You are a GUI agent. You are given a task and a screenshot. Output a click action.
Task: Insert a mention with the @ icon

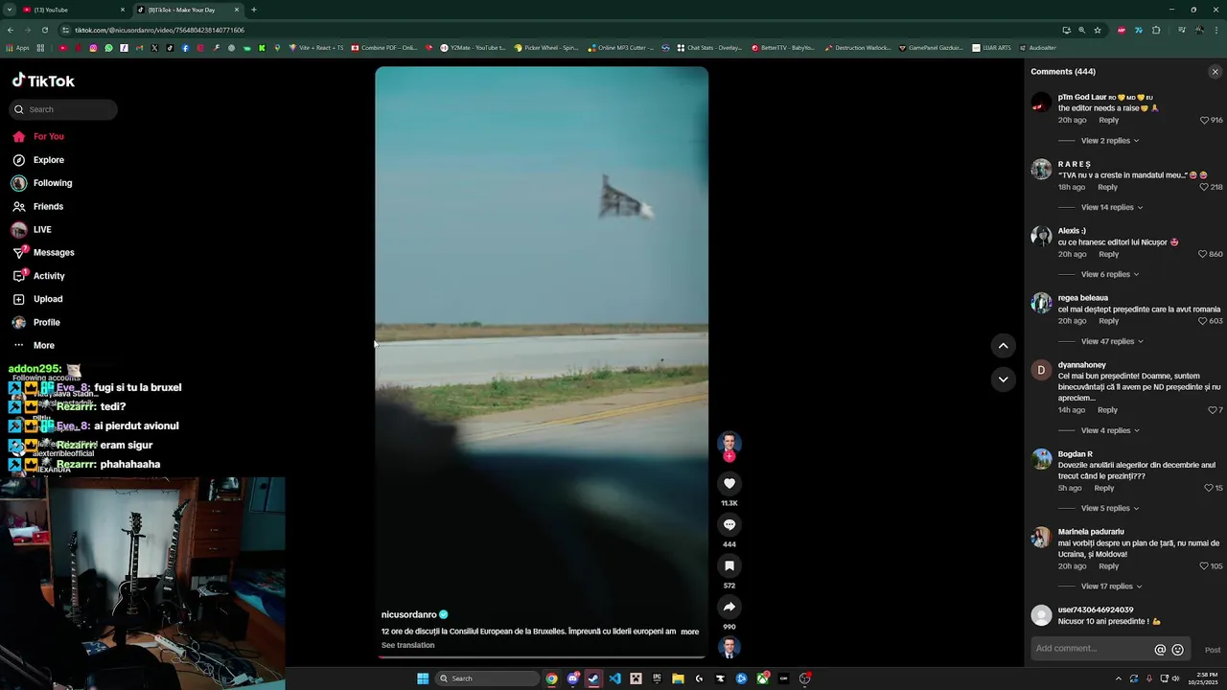point(1160,650)
